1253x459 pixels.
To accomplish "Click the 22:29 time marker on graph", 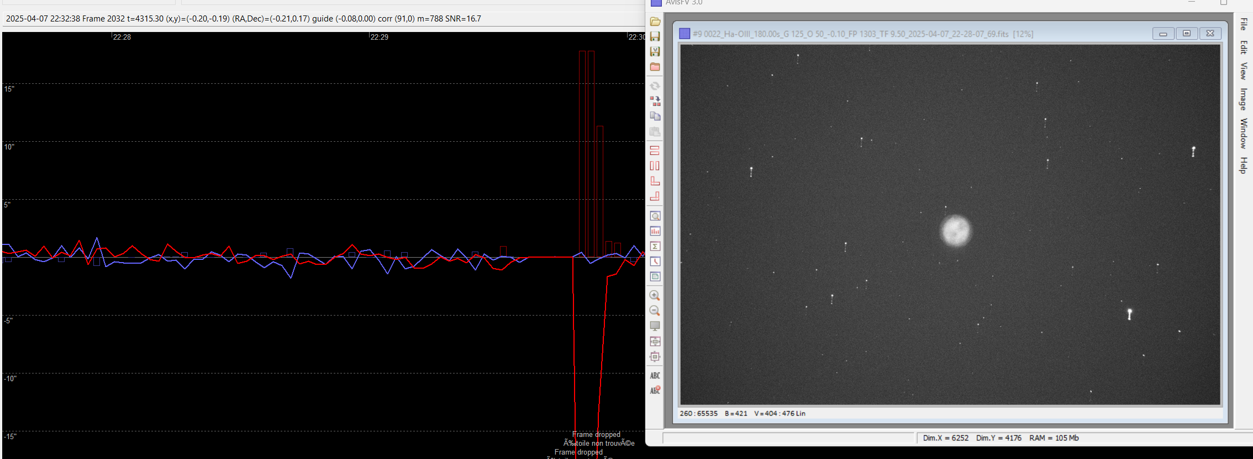I will (379, 37).
